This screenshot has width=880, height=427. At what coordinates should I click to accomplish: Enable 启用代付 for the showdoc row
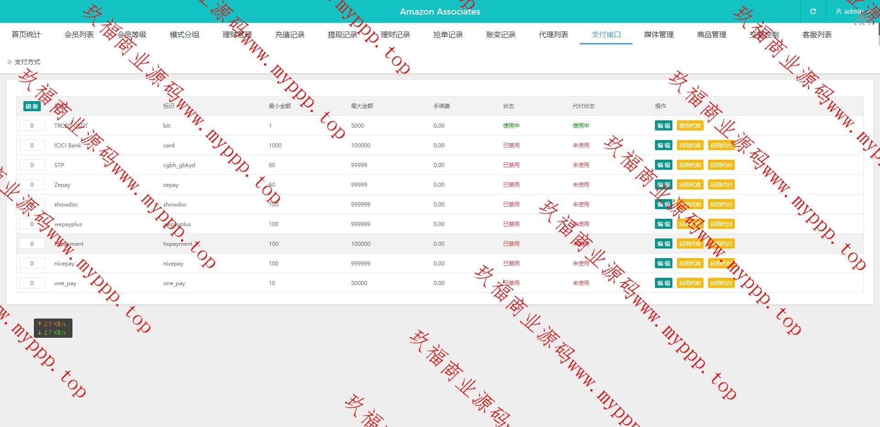click(721, 205)
